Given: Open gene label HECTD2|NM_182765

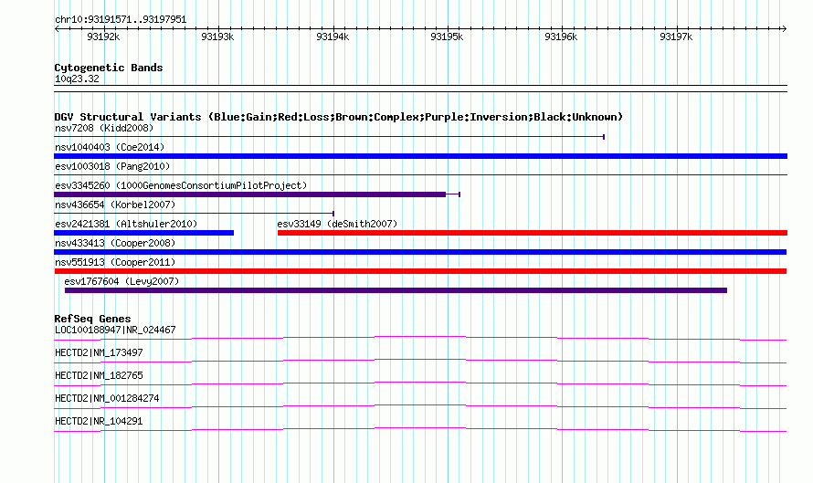Looking at the screenshot, I should pos(99,376).
